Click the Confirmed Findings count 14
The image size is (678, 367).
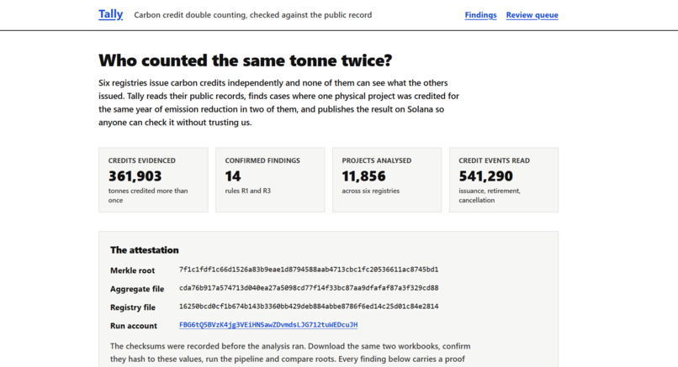pyautogui.click(x=233, y=176)
